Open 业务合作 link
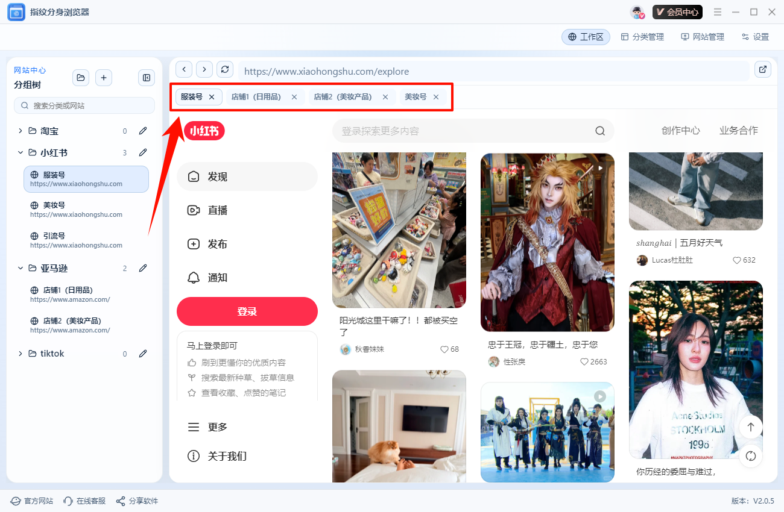784x512 pixels. coord(738,131)
